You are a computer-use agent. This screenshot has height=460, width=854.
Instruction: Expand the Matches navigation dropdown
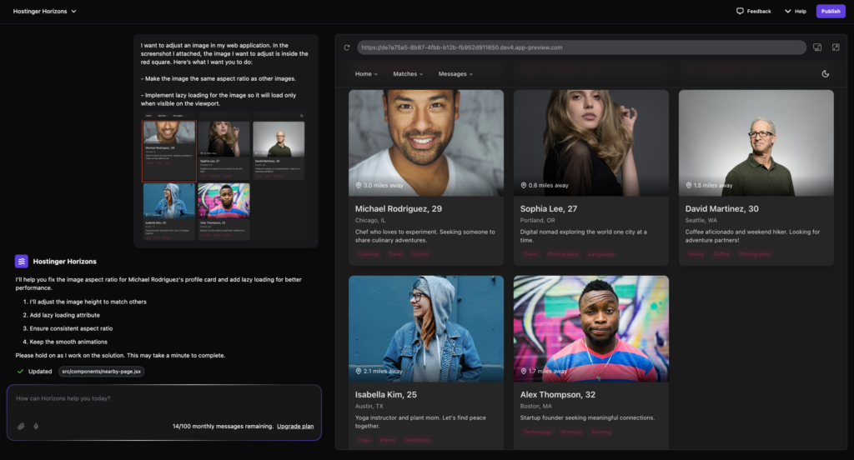coord(408,74)
